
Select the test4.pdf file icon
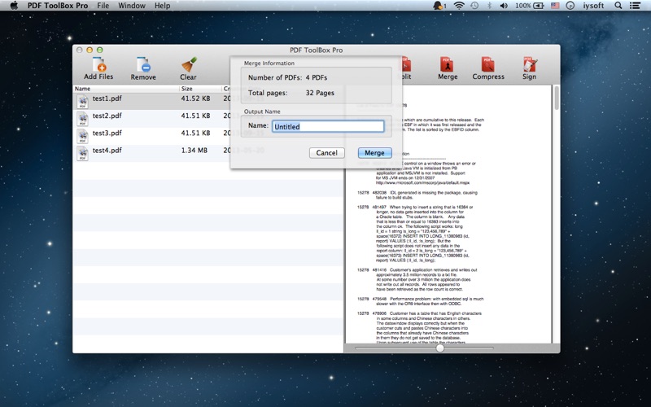tap(83, 153)
